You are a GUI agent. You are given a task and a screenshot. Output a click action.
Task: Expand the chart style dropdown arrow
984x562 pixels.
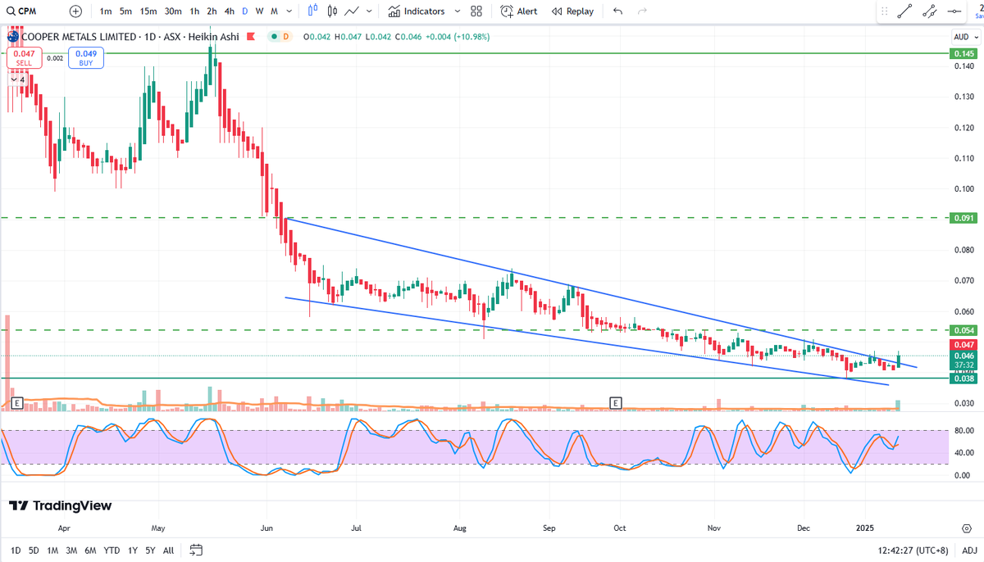click(369, 11)
